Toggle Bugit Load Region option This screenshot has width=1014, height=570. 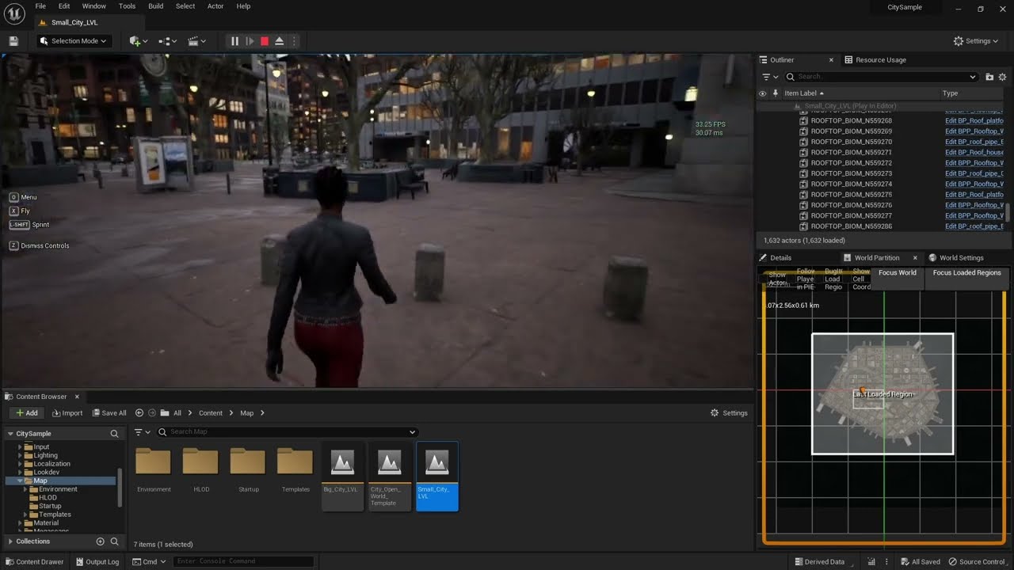point(833,279)
